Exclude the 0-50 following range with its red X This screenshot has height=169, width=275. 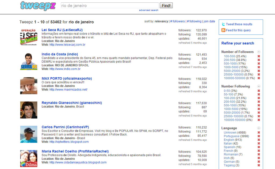(x=259, y=91)
